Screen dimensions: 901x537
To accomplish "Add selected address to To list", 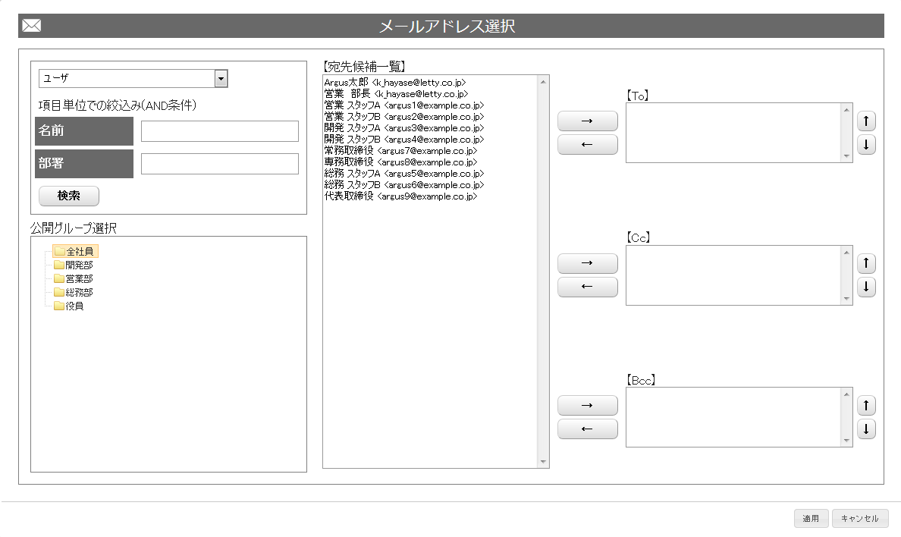I will (587, 121).
